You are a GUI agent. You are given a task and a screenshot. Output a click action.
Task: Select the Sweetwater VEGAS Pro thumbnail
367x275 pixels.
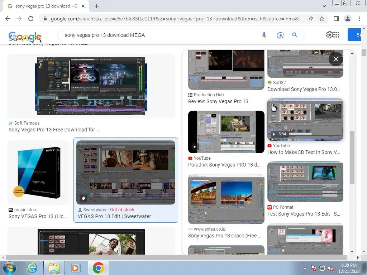(126, 173)
